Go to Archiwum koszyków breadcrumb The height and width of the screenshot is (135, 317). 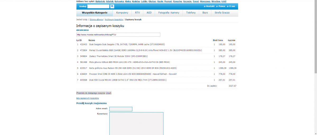pos(114,20)
